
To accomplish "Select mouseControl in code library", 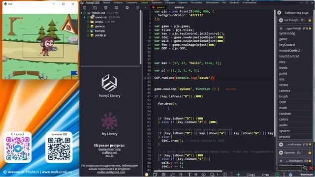I will [x=290, y=51].
